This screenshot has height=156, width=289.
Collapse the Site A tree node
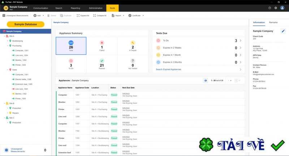pos(4,36)
